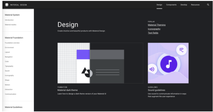
Task: Open the Material Theming popular link
Action: tap(157, 25)
